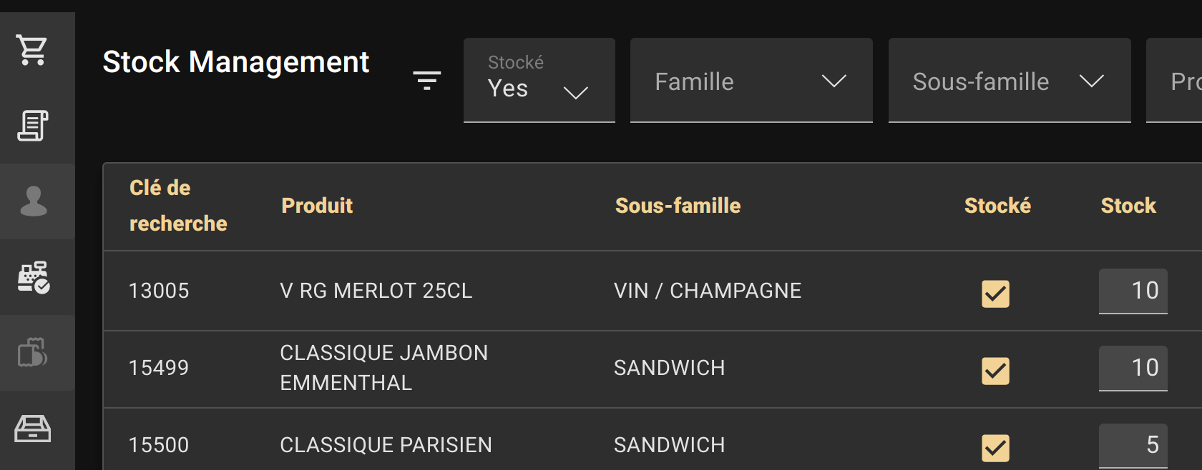Sort by the Clé de recherche header
This screenshot has height=470, width=1202.
[x=178, y=206]
